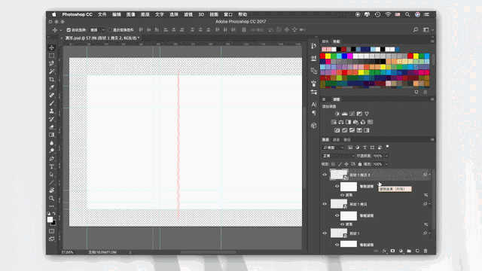Select the Magic Wand tool
Viewport: 482px width, 271px height.
point(52,72)
